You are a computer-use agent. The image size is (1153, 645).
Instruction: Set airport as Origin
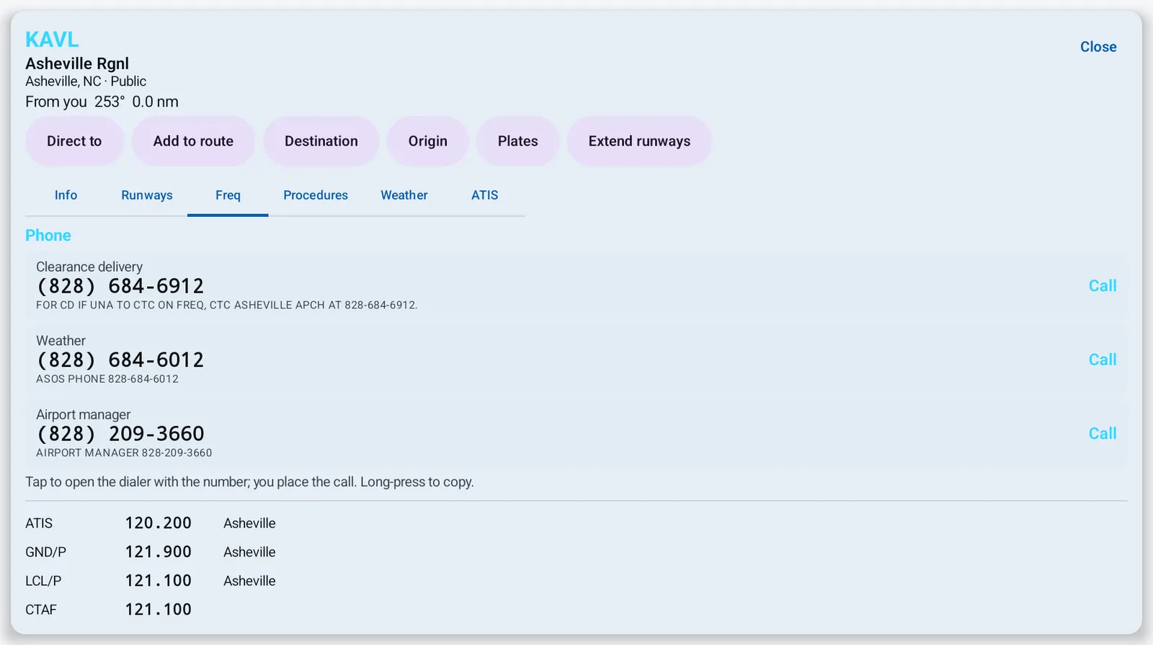coord(428,141)
